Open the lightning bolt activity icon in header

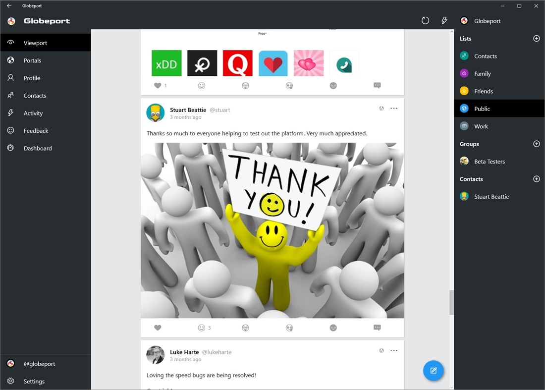click(x=444, y=20)
